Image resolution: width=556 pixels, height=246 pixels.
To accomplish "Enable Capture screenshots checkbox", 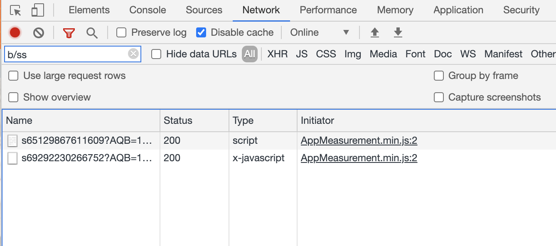I will (x=439, y=97).
